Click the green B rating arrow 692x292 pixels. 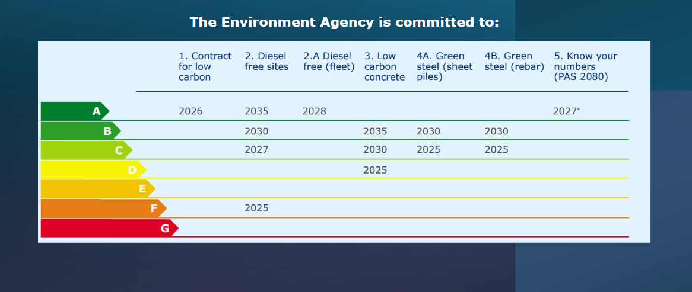[x=81, y=131]
